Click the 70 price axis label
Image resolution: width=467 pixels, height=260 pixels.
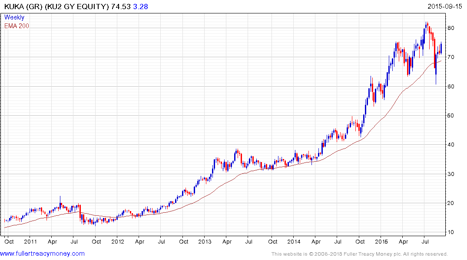(450, 57)
